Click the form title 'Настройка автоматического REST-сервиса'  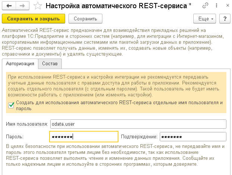116,6
